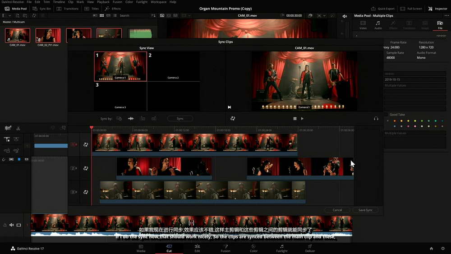This screenshot has height=254, width=451.
Task: Open Effects panel
Action: 113,9
